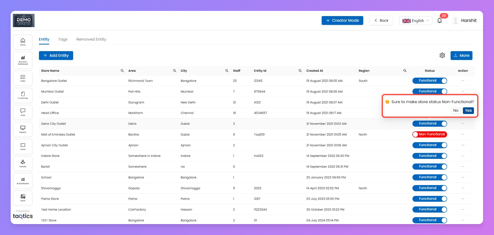Open the Tasks sidebar icon
Image resolution: width=494 pixels, height=235 pixels.
23,78
